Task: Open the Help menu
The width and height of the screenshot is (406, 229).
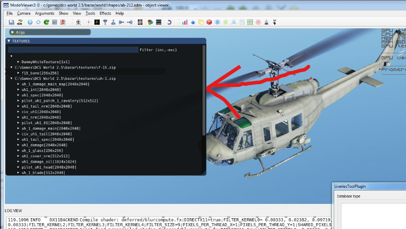Action: pyautogui.click(x=119, y=13)
